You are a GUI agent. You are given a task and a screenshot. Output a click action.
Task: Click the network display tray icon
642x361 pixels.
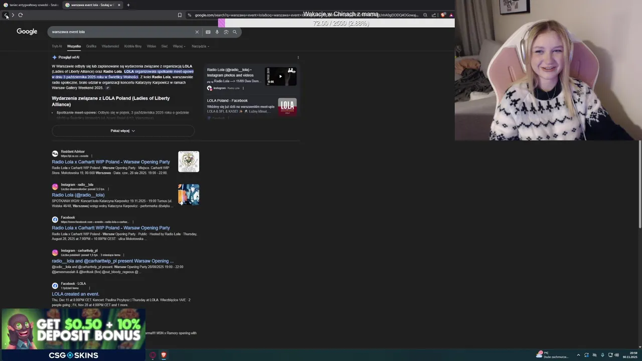point(609,355)
